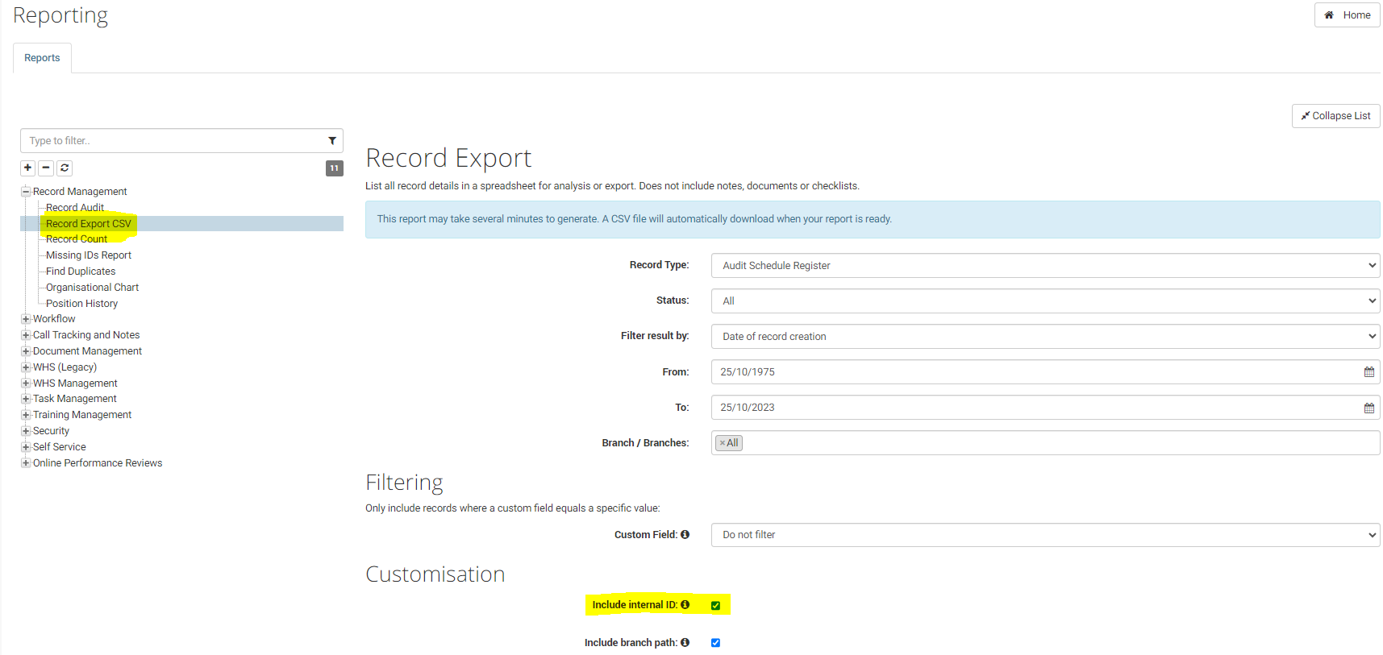Collapse all tree nodes with the minus icon
The height and width of the screenshot is (655, 1383).
click(x=46, y=168)
